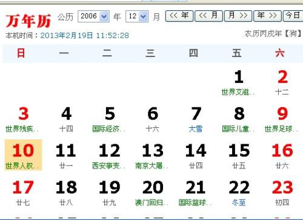Go to next month with 月 >> button

coord(238,16)
